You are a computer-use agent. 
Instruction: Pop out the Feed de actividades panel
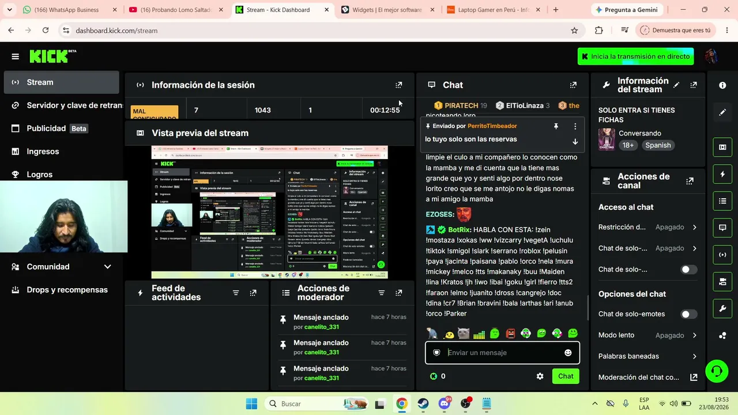[253, 293]
